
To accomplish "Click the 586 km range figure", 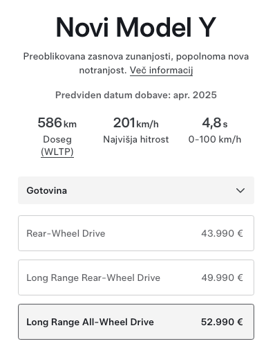I will [x=57, y=122].
